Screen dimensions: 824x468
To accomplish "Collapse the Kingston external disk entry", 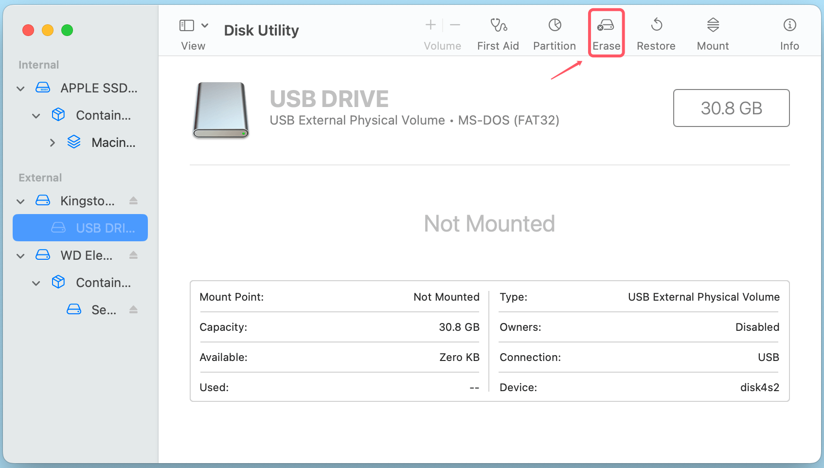I will click(20, 201).
